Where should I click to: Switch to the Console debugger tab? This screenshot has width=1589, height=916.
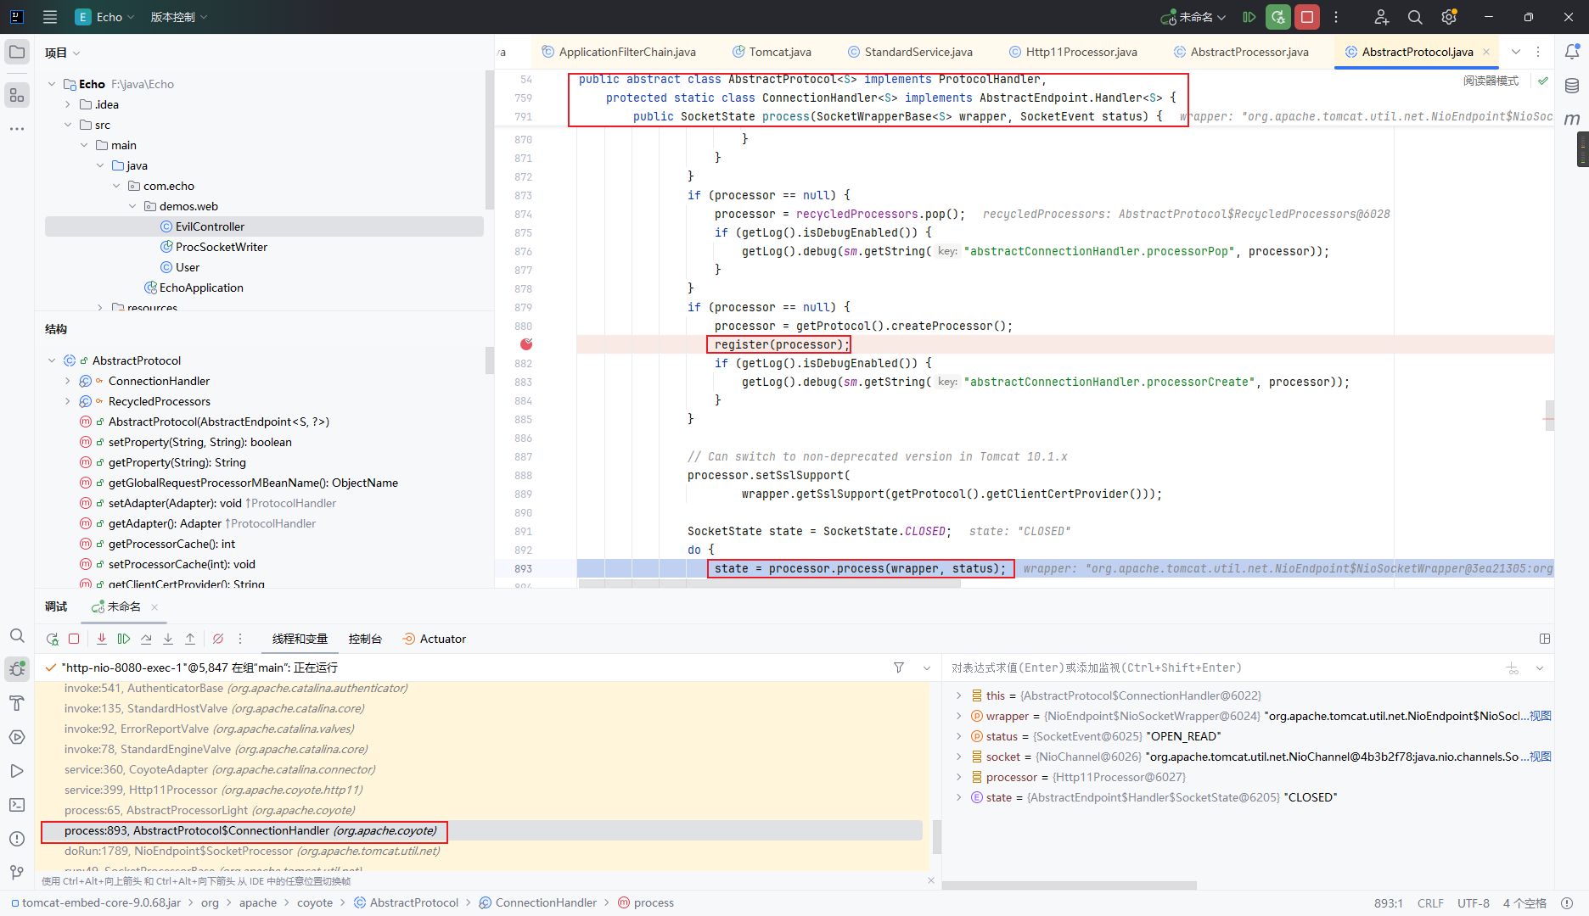pos(365,639)
